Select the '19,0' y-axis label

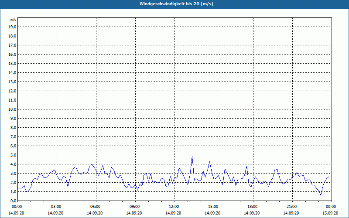12,27
